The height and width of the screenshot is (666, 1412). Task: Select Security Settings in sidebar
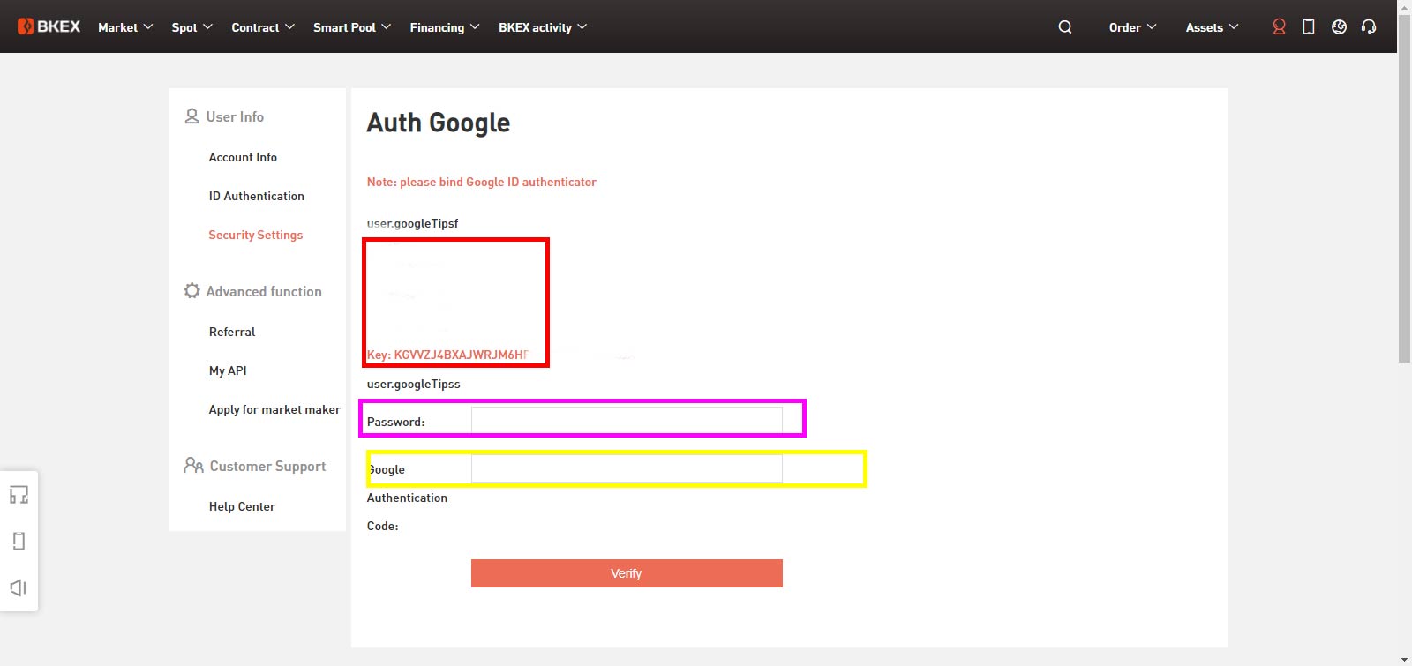coord(256,235)
